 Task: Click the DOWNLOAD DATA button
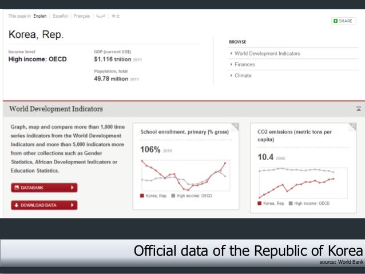point(44,205)
